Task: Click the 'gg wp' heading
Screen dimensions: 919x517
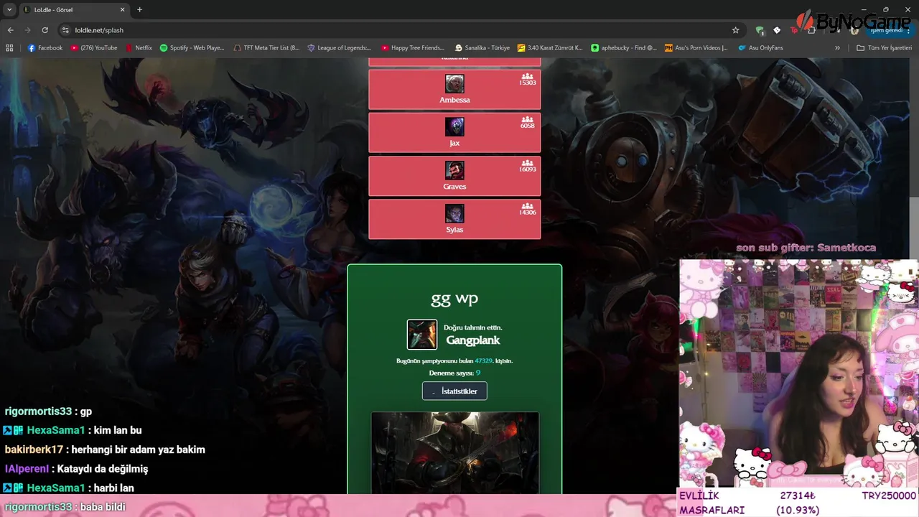Action: click(454, 298)
